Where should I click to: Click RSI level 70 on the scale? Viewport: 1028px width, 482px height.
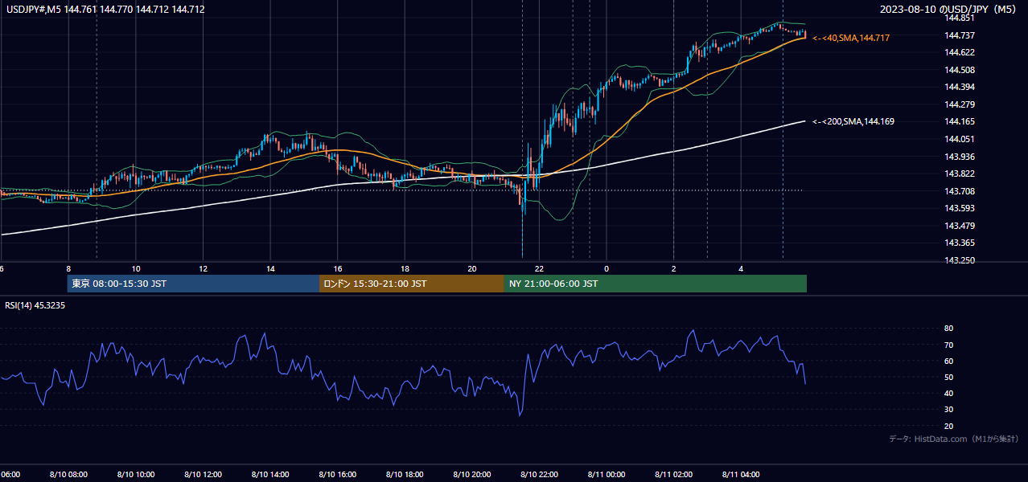point(948,345)
